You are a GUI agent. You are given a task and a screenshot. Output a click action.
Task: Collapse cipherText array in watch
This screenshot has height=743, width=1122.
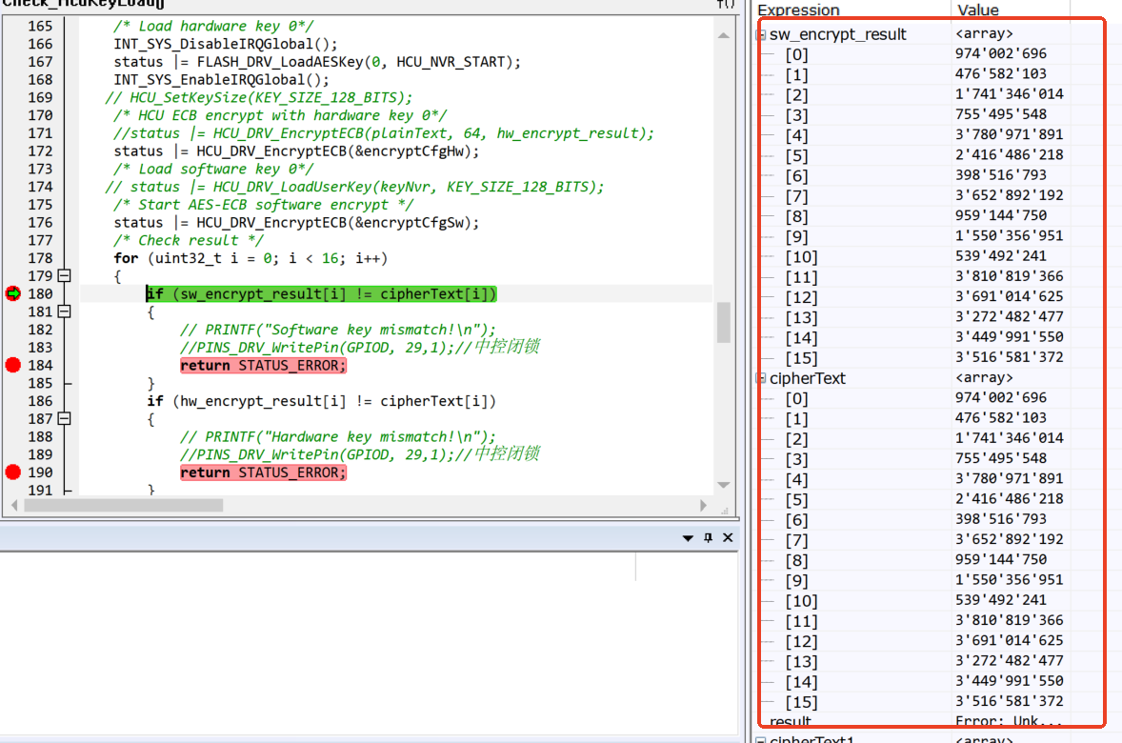coord(761,378)
